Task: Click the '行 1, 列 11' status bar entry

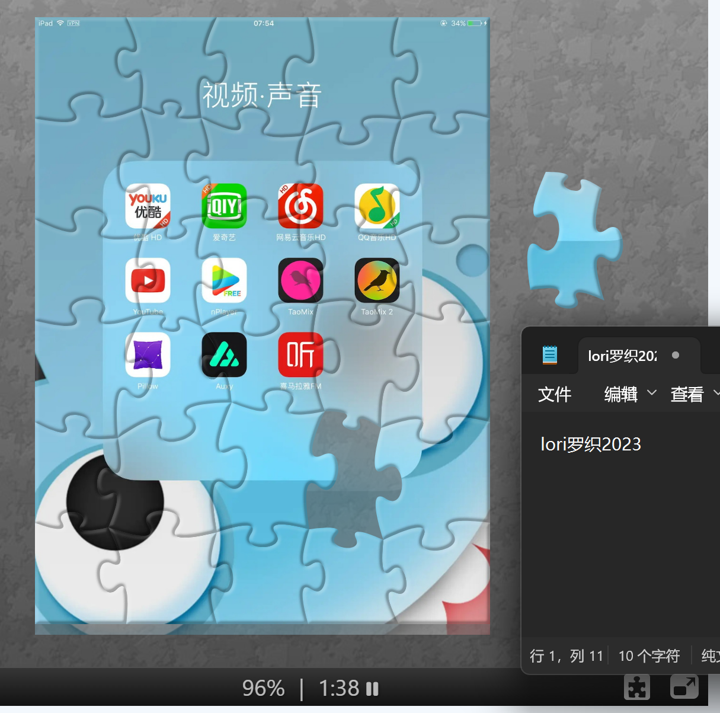Action: coord(567,656)
